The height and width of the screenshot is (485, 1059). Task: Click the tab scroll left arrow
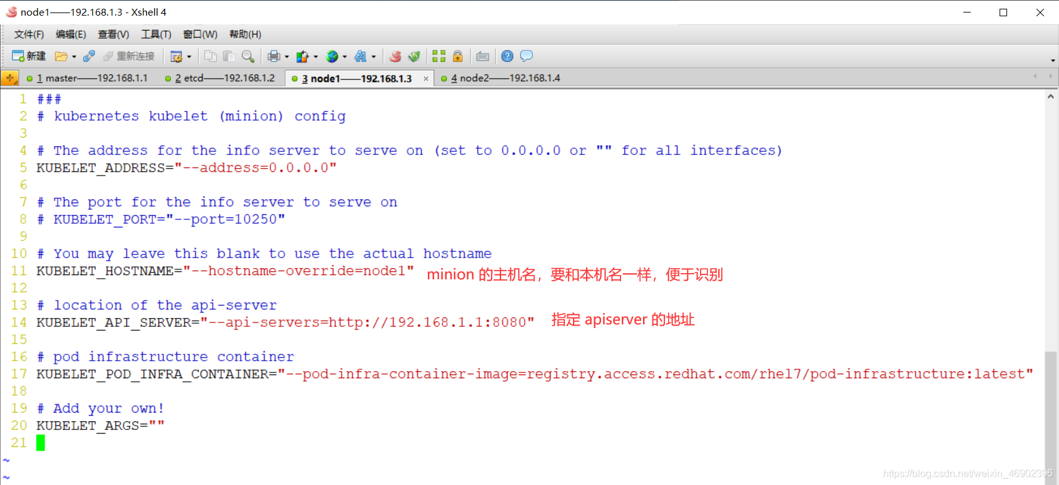(x=1035, y=76)
